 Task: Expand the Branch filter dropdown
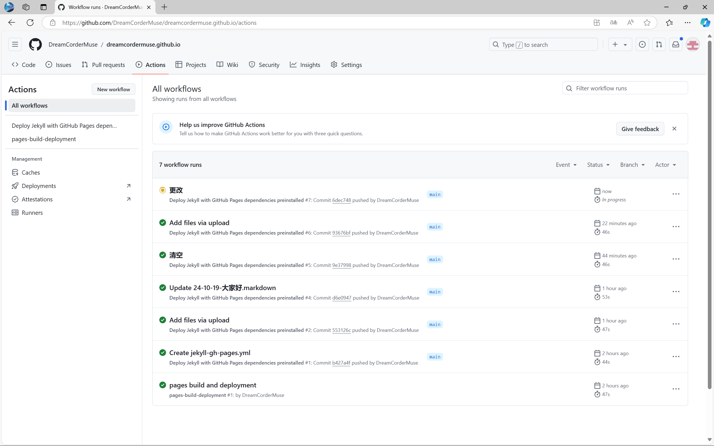[632, 165]
